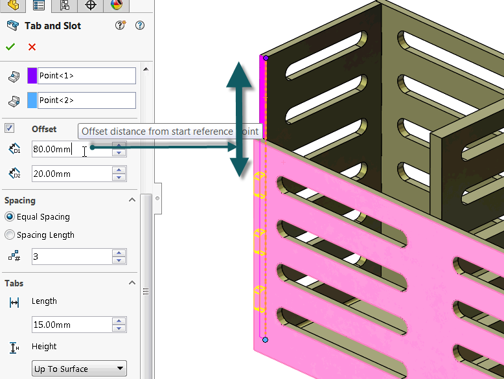Click the end reference point icon beside Point<2>

[x=14, y=101]
